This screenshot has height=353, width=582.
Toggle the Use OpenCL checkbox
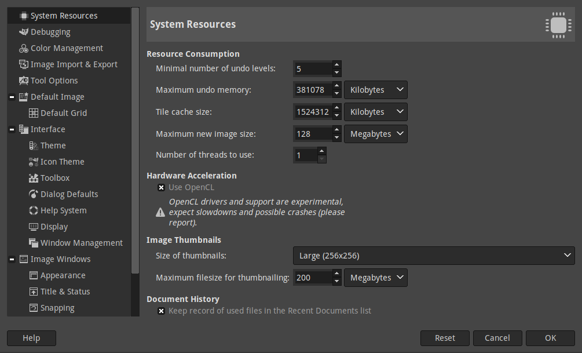161,188
